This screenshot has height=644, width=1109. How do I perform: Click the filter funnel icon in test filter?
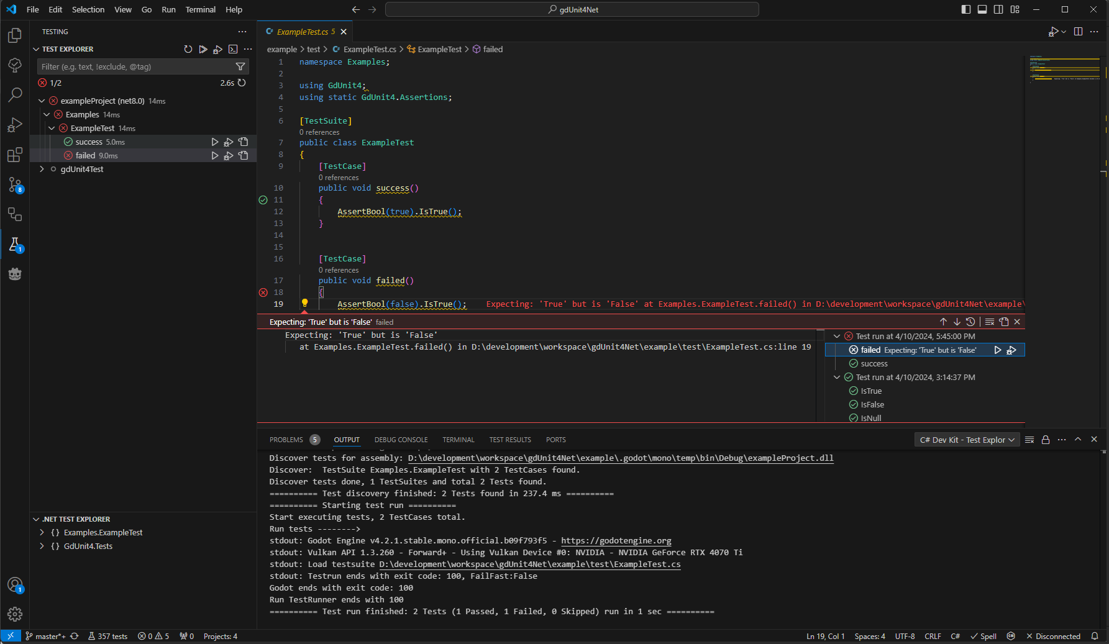(240, 66)
